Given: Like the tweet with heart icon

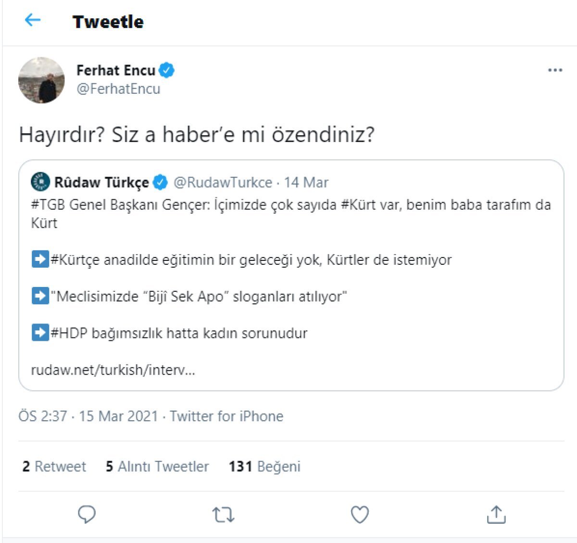Looking at the screenshot, I should tap(360, 515).
